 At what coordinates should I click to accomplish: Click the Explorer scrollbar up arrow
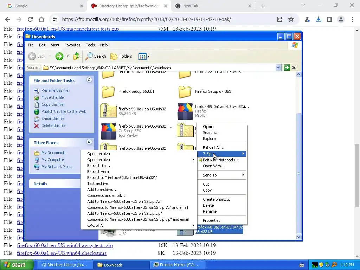point(299,74)
